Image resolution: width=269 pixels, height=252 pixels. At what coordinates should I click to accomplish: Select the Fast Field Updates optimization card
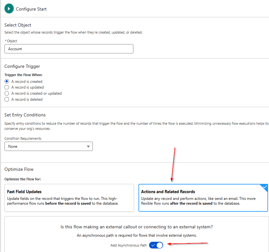click(69, 197)
